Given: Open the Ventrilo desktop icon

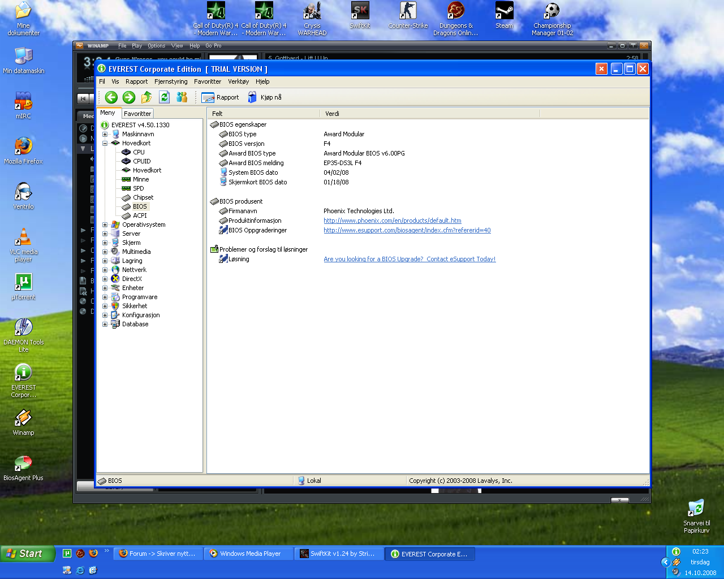Looking at the screenshot, I should 23,196.
